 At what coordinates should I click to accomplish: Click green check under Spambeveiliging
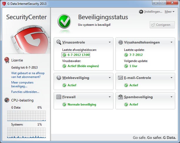pos(126,104)
